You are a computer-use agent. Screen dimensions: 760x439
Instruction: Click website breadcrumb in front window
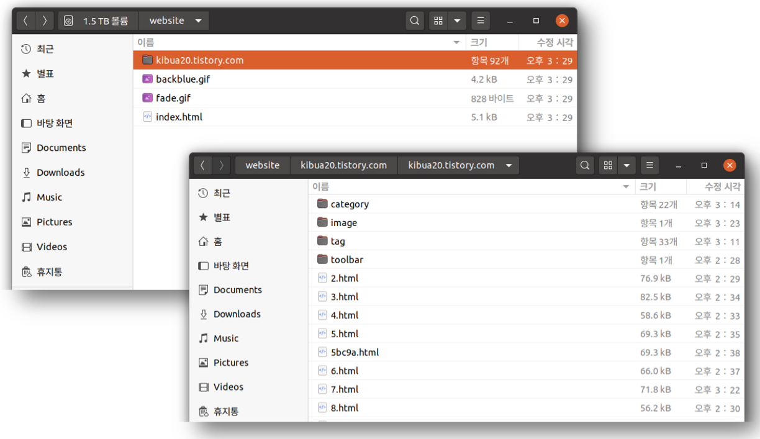(263, 165)
